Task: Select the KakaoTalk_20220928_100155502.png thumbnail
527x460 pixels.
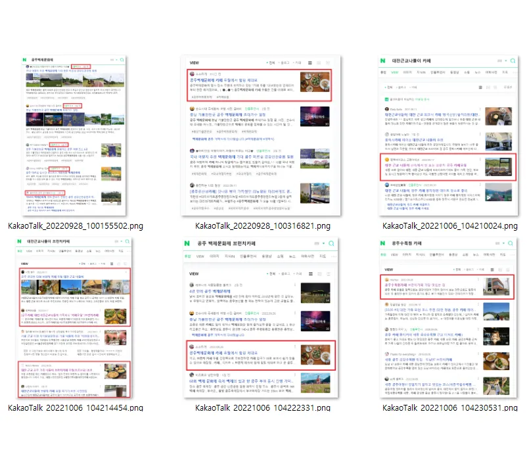Action: click(74, 135)
